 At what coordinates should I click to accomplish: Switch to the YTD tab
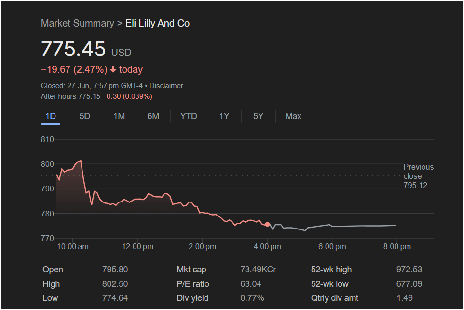tap(189, 116)
